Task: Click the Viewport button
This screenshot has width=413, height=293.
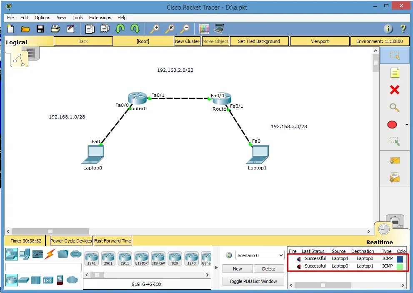Action: coord(320,41)
